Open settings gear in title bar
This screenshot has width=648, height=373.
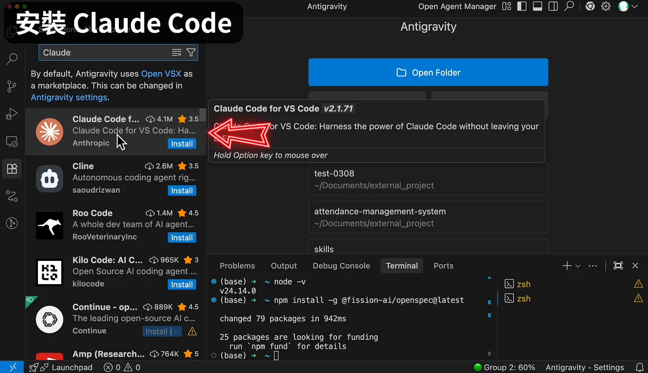pyautogui.click(x=605, y=6)
